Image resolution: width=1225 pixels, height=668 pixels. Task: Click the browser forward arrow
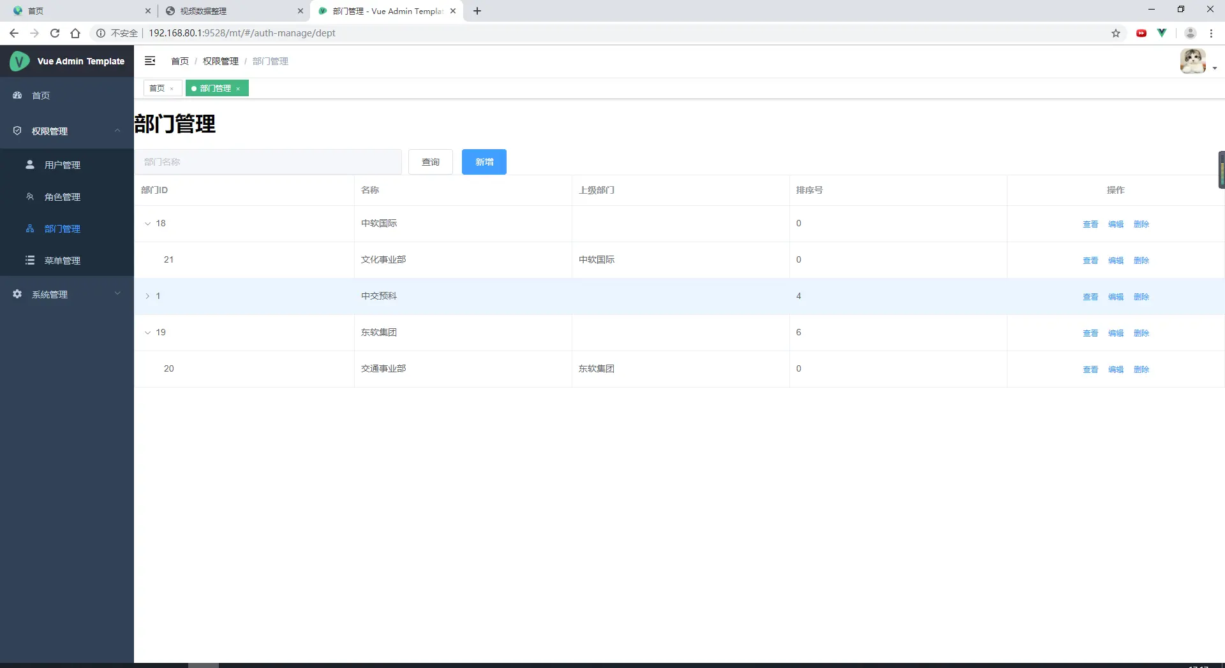coord(34,33)
